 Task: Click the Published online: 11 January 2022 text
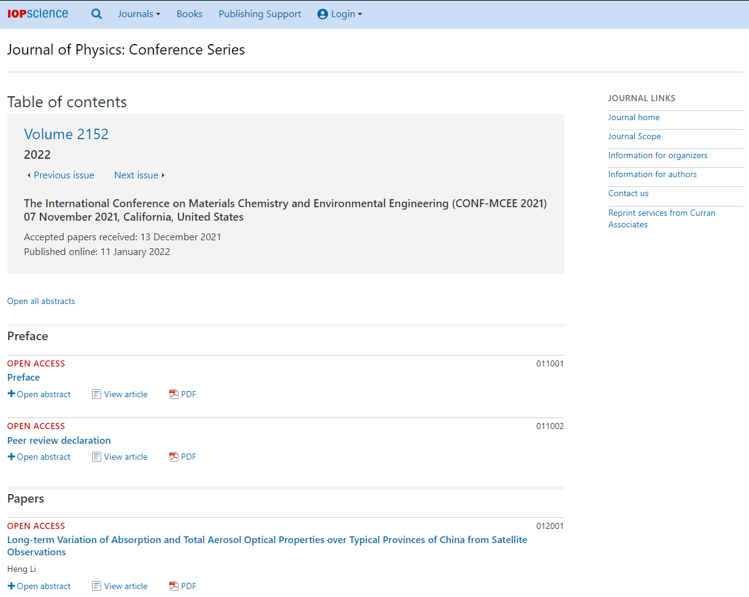(x=97, y=251)
